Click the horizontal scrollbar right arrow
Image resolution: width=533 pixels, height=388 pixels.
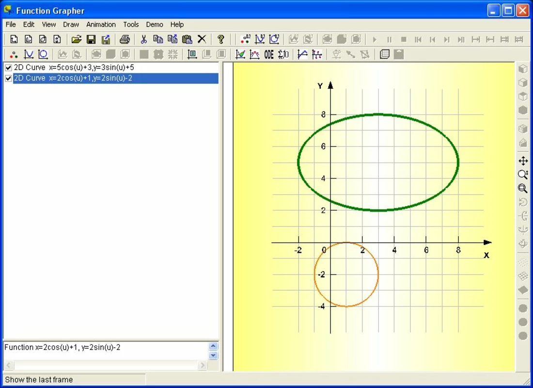pyautogui.click(x=203, y=365)
